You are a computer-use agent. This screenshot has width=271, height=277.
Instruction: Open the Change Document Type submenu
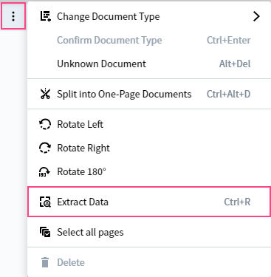[x=149, y=16]
